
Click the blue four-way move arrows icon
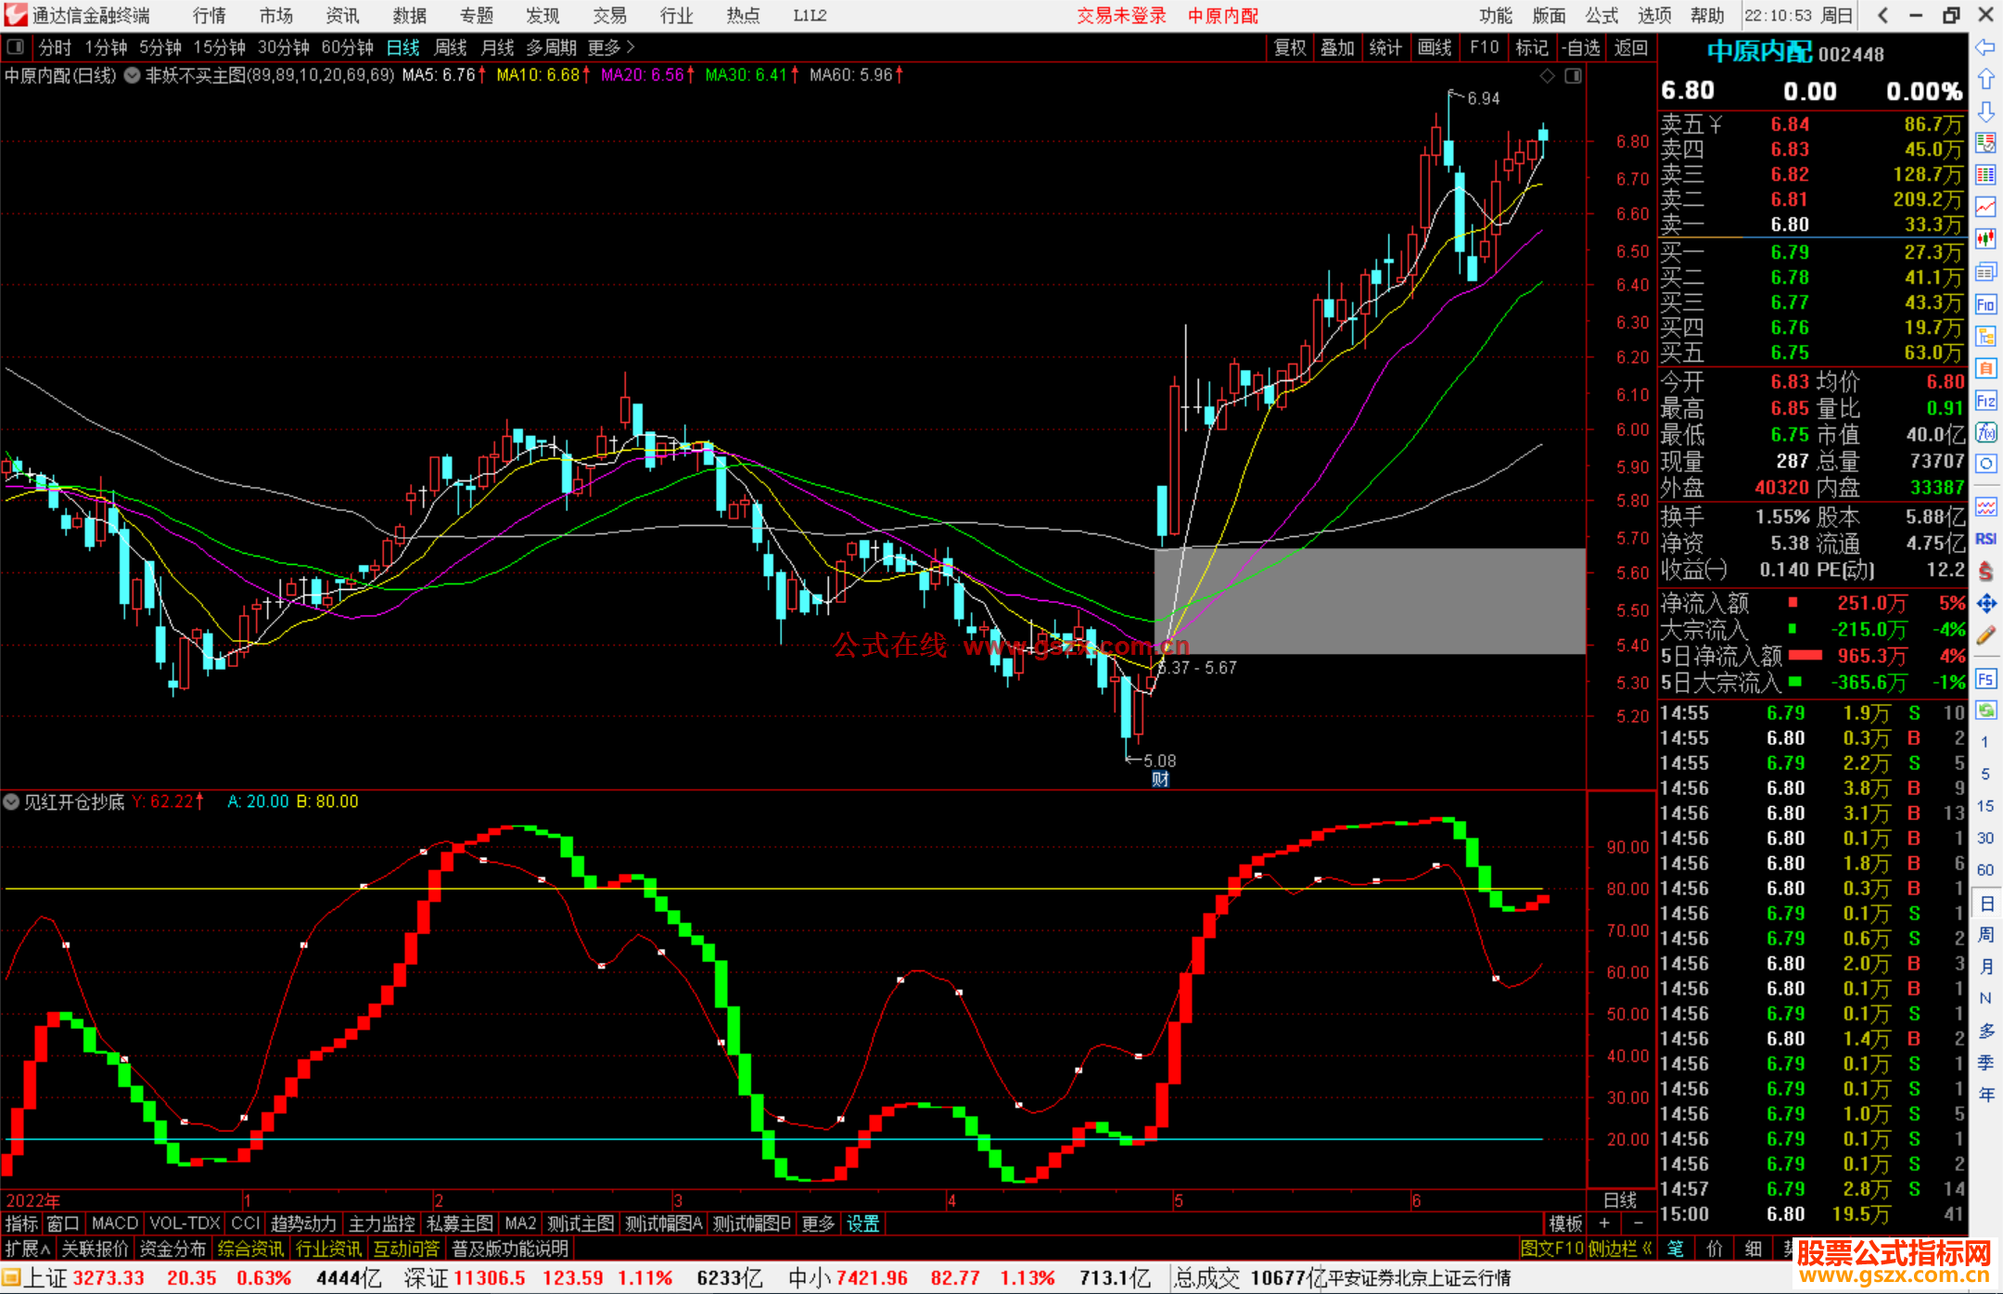tap(1984, 604)
